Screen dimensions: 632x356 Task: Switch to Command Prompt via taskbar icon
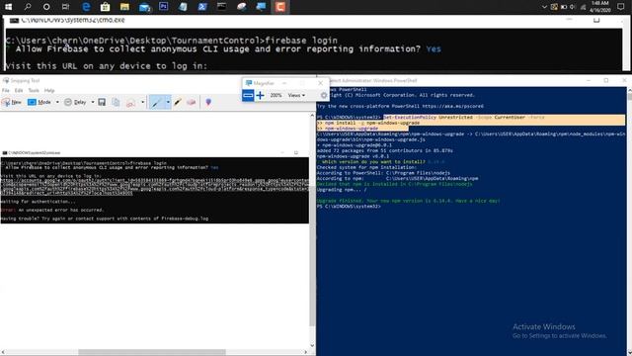pyautogui.click(x=221, y=7)
